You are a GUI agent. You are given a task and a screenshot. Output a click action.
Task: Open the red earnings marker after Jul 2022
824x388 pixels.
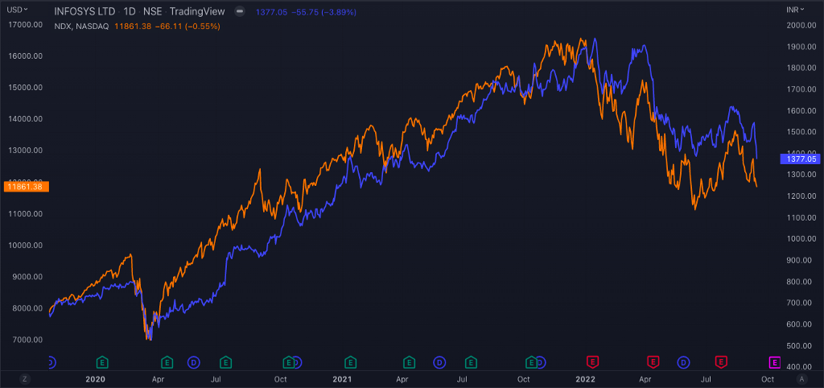click(x=721, y=361)
